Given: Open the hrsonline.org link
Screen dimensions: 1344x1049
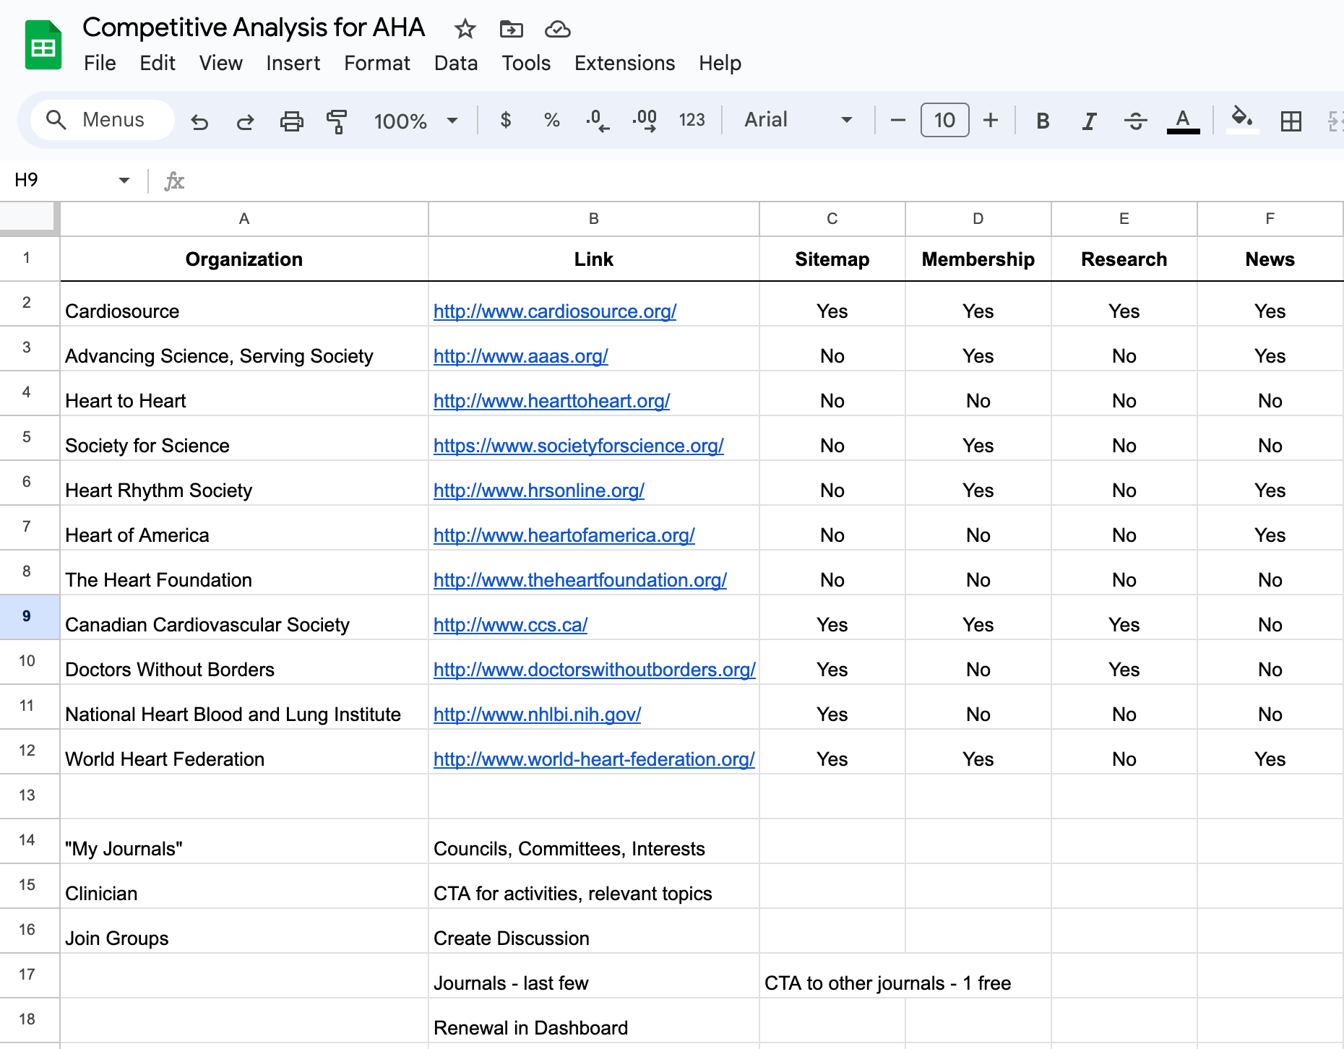Looking at the screenshot, I should pyautogui.click(x=539, y=491).
